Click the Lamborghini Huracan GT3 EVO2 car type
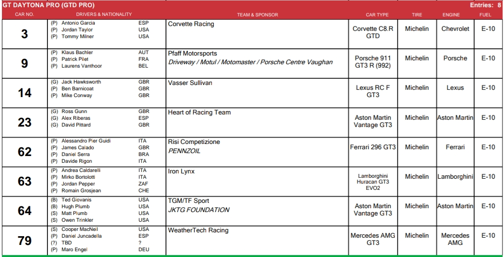 [x=372, y=182]
